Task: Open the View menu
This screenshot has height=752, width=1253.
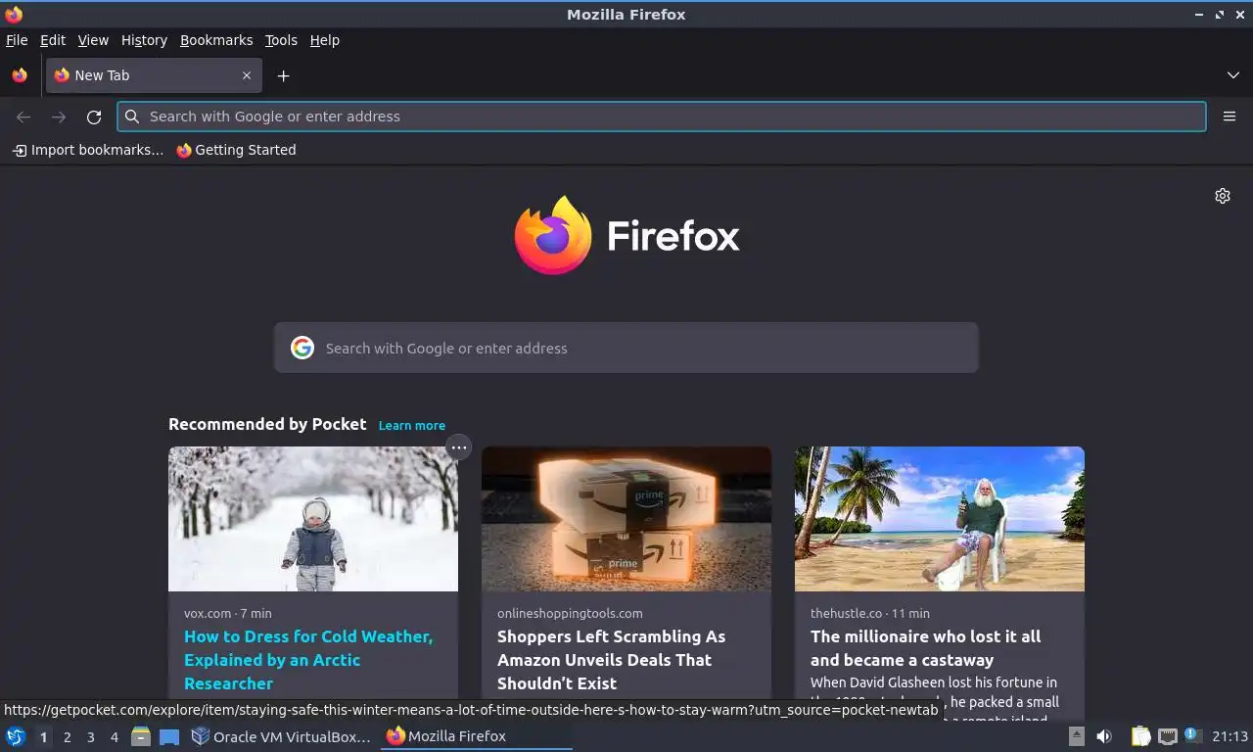Action: point(93,40)
